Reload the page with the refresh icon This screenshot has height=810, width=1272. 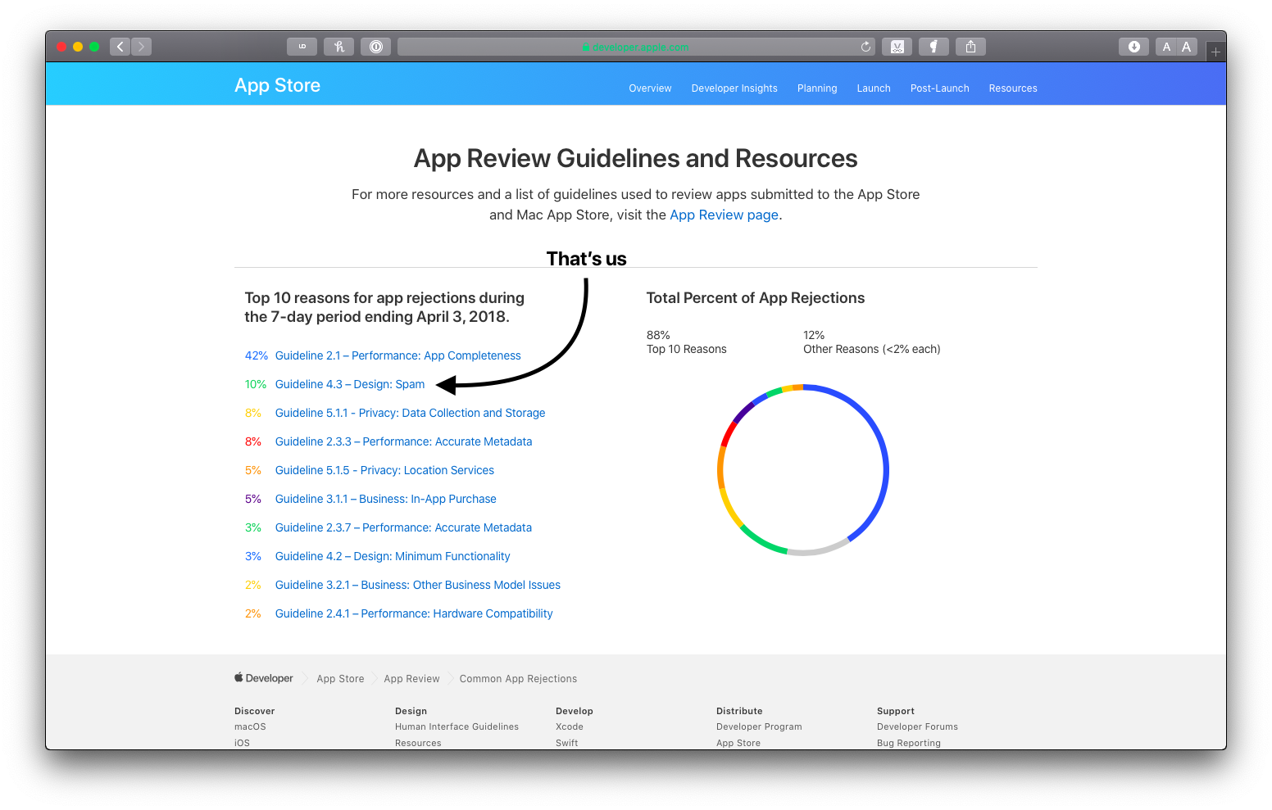coord(865,47)
